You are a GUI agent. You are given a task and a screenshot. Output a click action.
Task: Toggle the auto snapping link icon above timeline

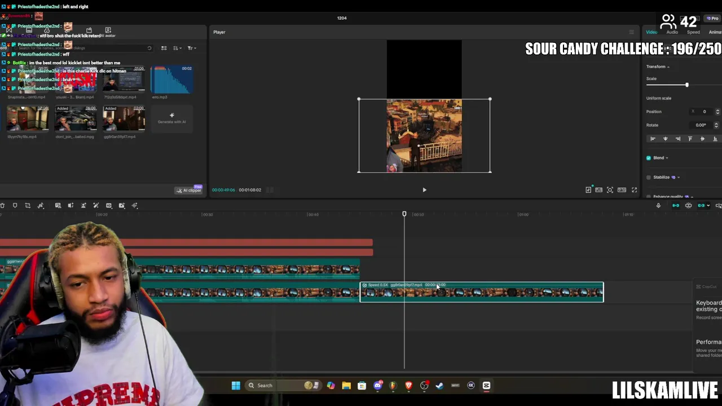click(688, 206)
